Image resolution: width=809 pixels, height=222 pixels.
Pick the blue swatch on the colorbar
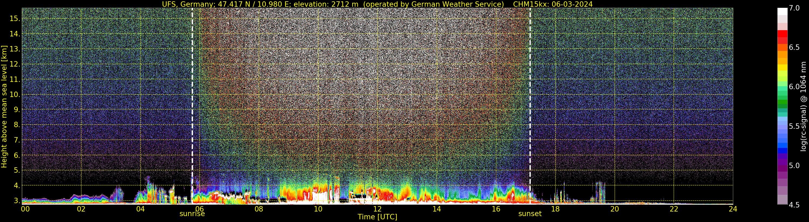pyautogui.click(x=782, y=150)
